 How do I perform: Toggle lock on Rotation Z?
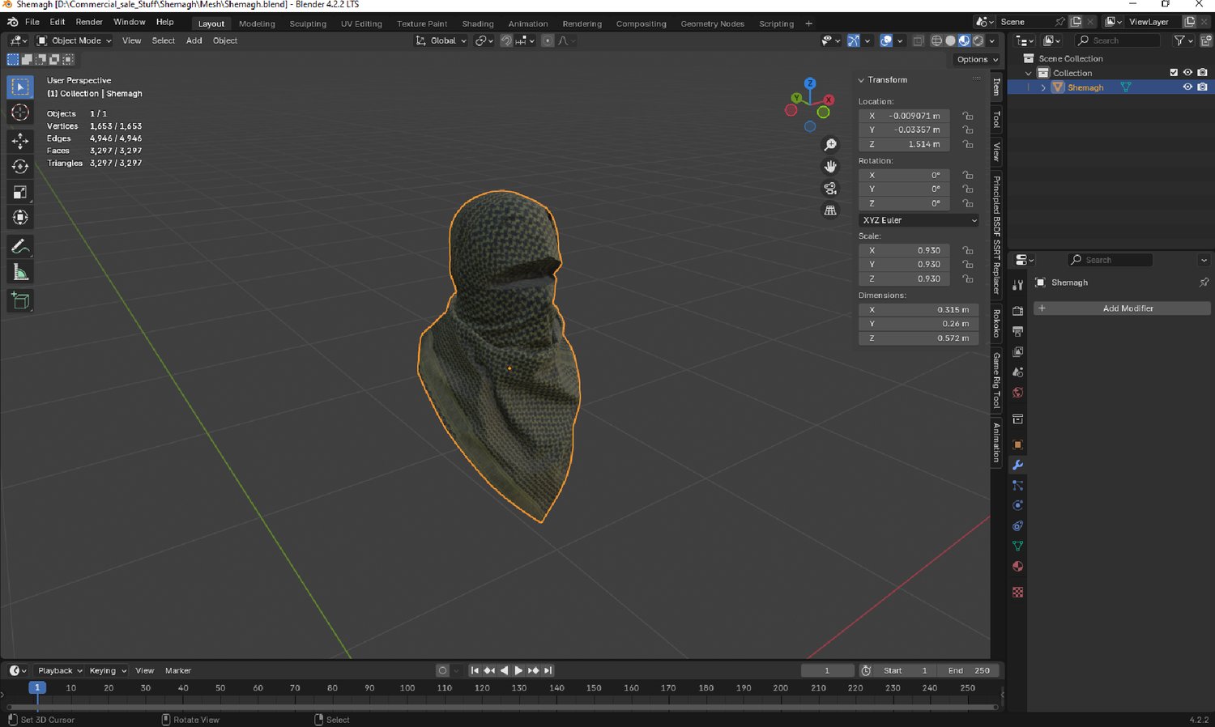[967, 203]
